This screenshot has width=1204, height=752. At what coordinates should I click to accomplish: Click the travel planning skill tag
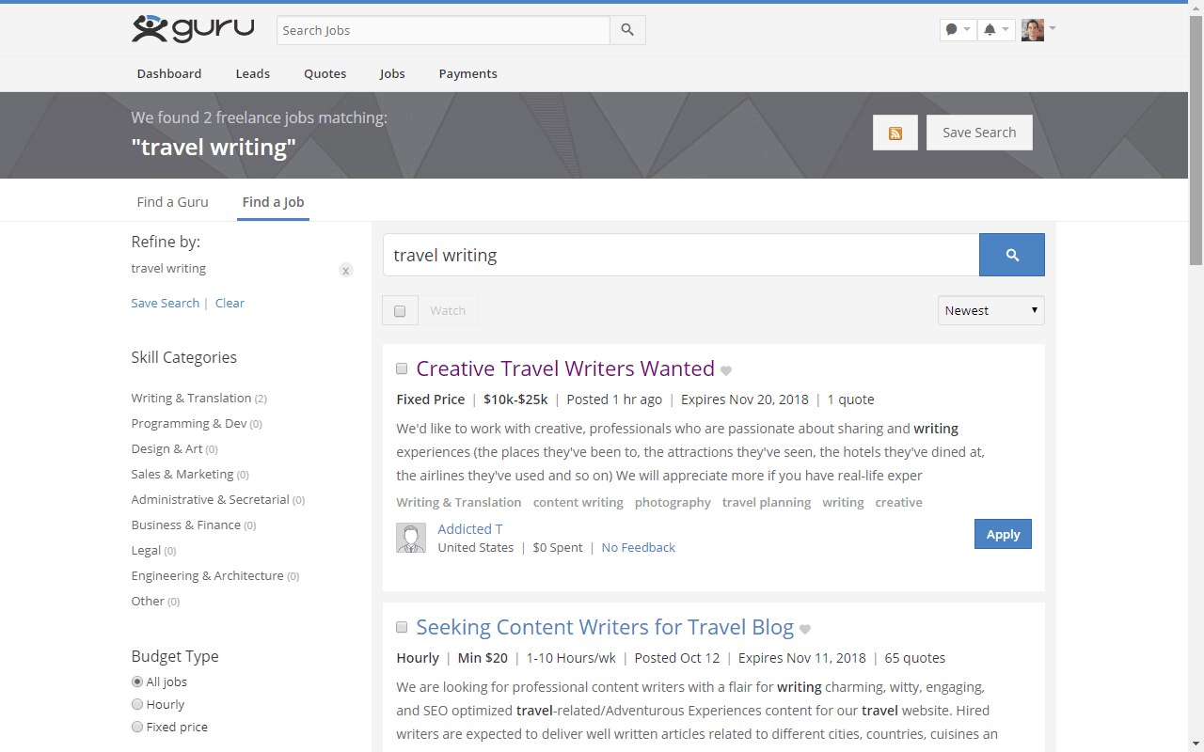point(767,502)
